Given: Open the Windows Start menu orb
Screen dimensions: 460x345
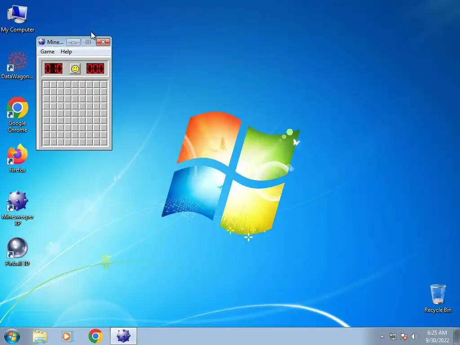Looking at the screenshot, I should (12, 336).
